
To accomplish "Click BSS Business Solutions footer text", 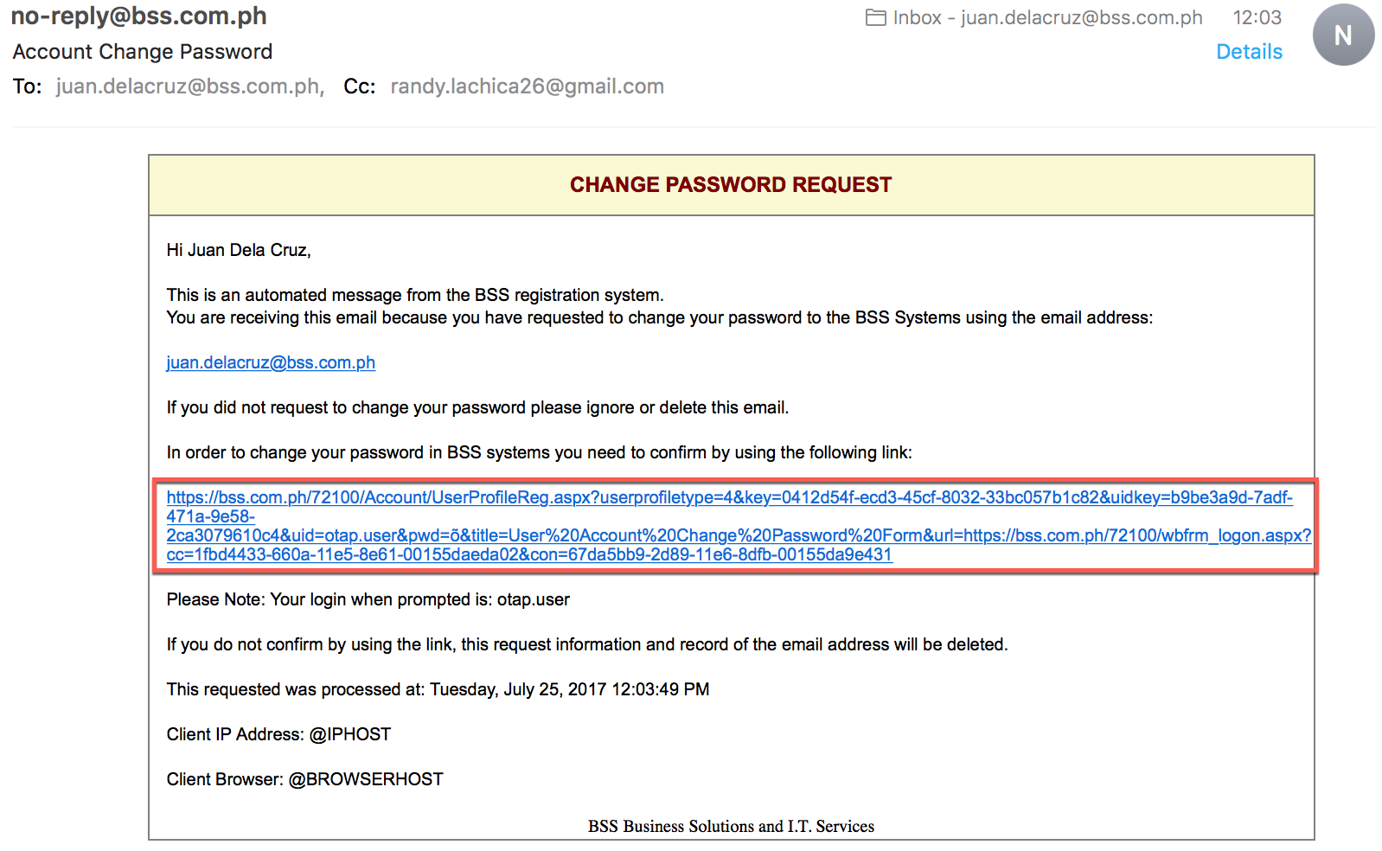I will pos(731,826).
